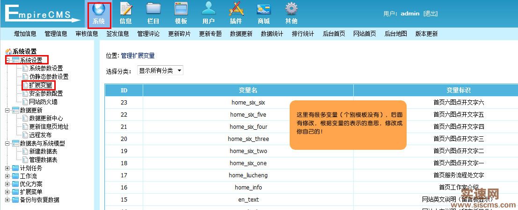The image size is (518, 210).
Task: Click page icon beside 系统参数设置
Action: [25, 69]
